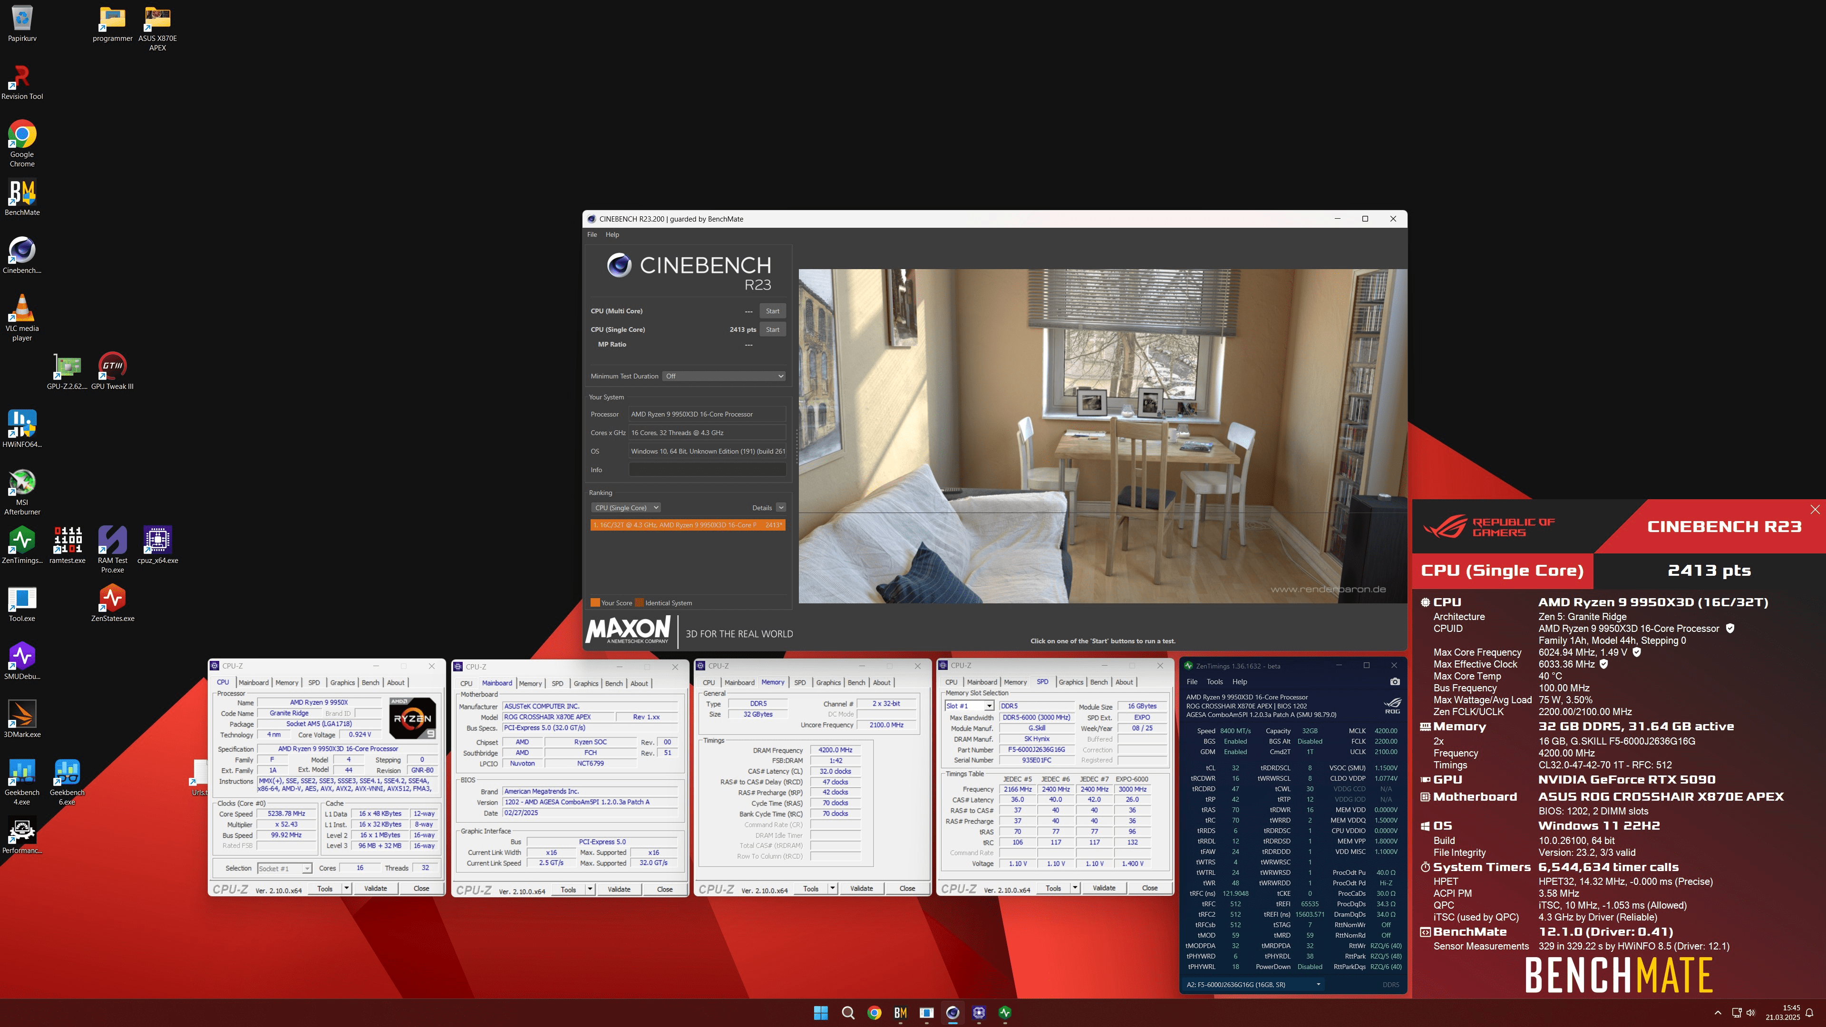Expand the CPU (Single Core) ranking dropdown
The width and height of the screenshot is (1826, 1027).
tap(626, 507)
